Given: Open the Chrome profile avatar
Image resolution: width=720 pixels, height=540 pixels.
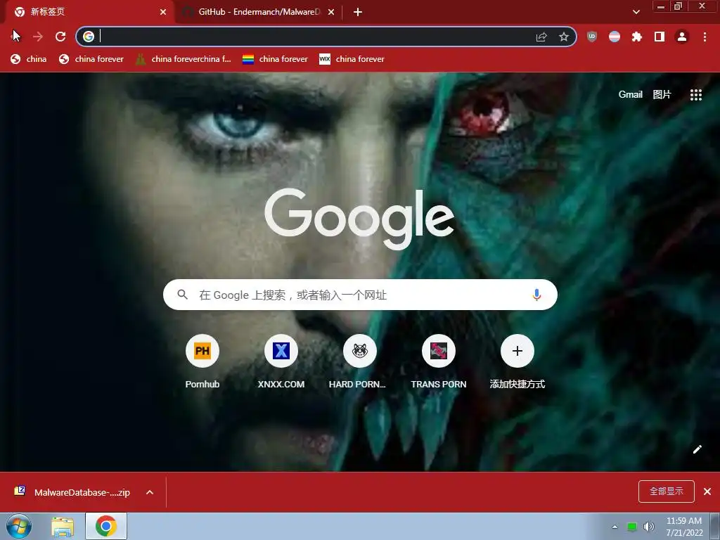Looking at the screenshot, I should 682,37.
